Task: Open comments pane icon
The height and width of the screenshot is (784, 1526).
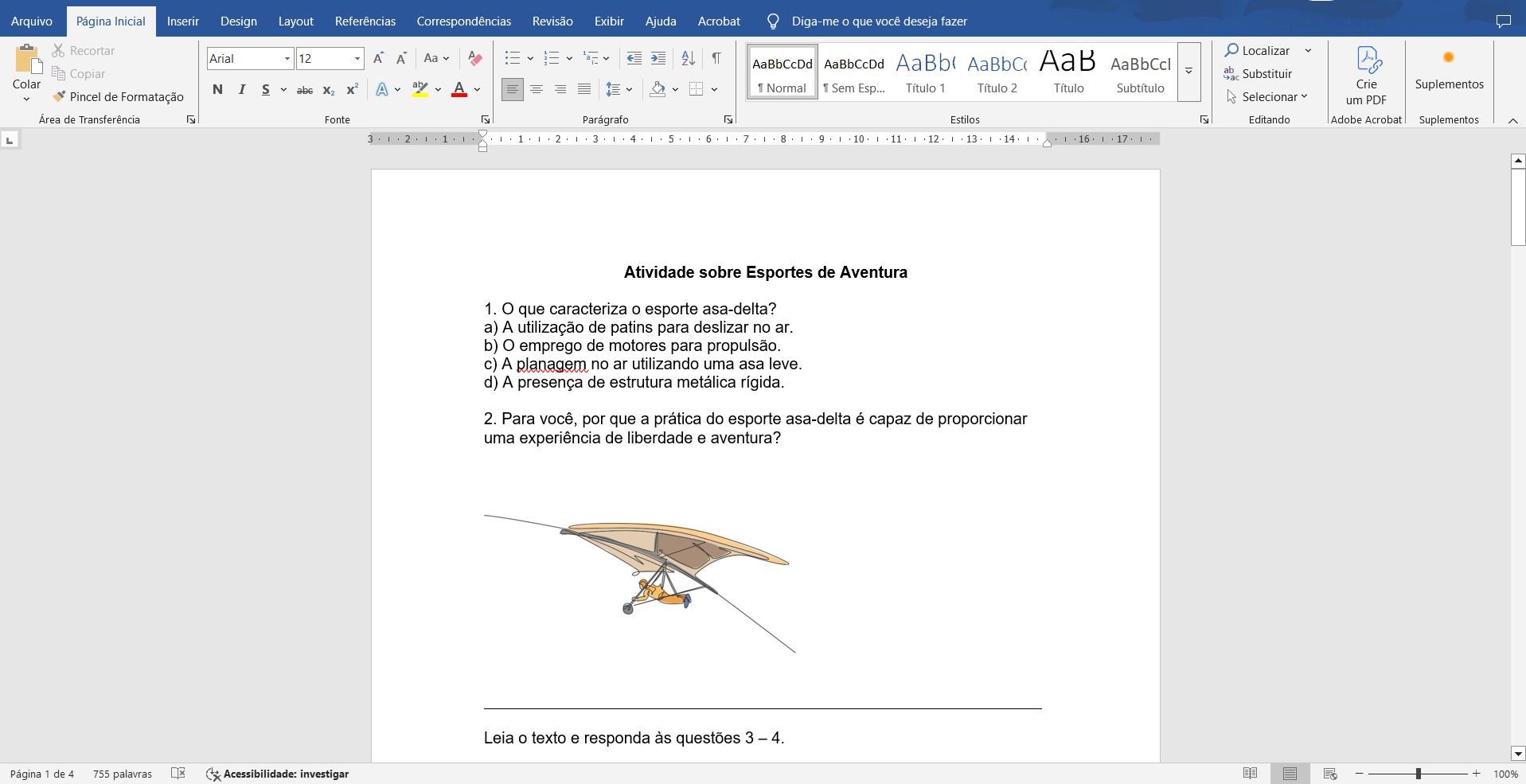Action: point(1503,21)
